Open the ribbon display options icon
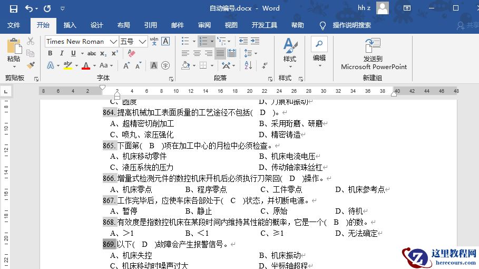 point(407,8)
